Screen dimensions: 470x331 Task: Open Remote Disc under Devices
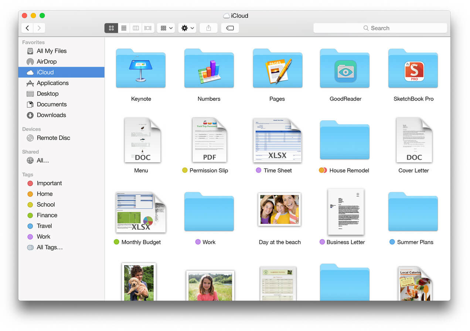[x=53, y=138]
